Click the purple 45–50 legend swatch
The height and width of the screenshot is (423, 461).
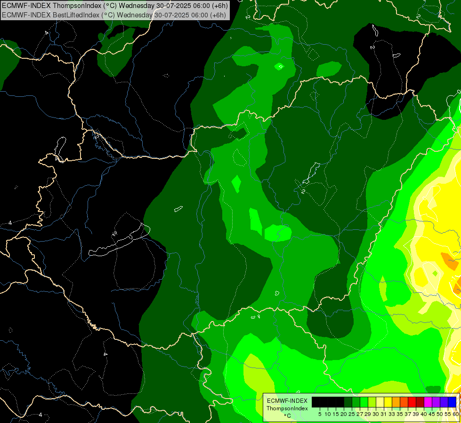436,402
